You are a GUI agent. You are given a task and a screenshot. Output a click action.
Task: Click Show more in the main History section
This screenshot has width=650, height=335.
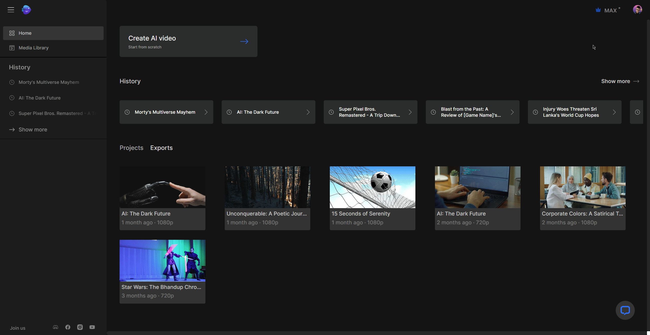click(616, 81)
